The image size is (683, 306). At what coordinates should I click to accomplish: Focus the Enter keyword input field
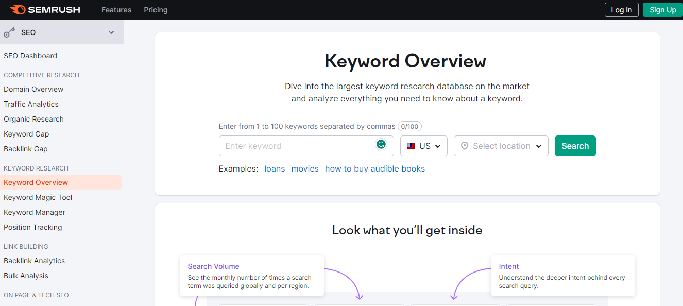296,146
